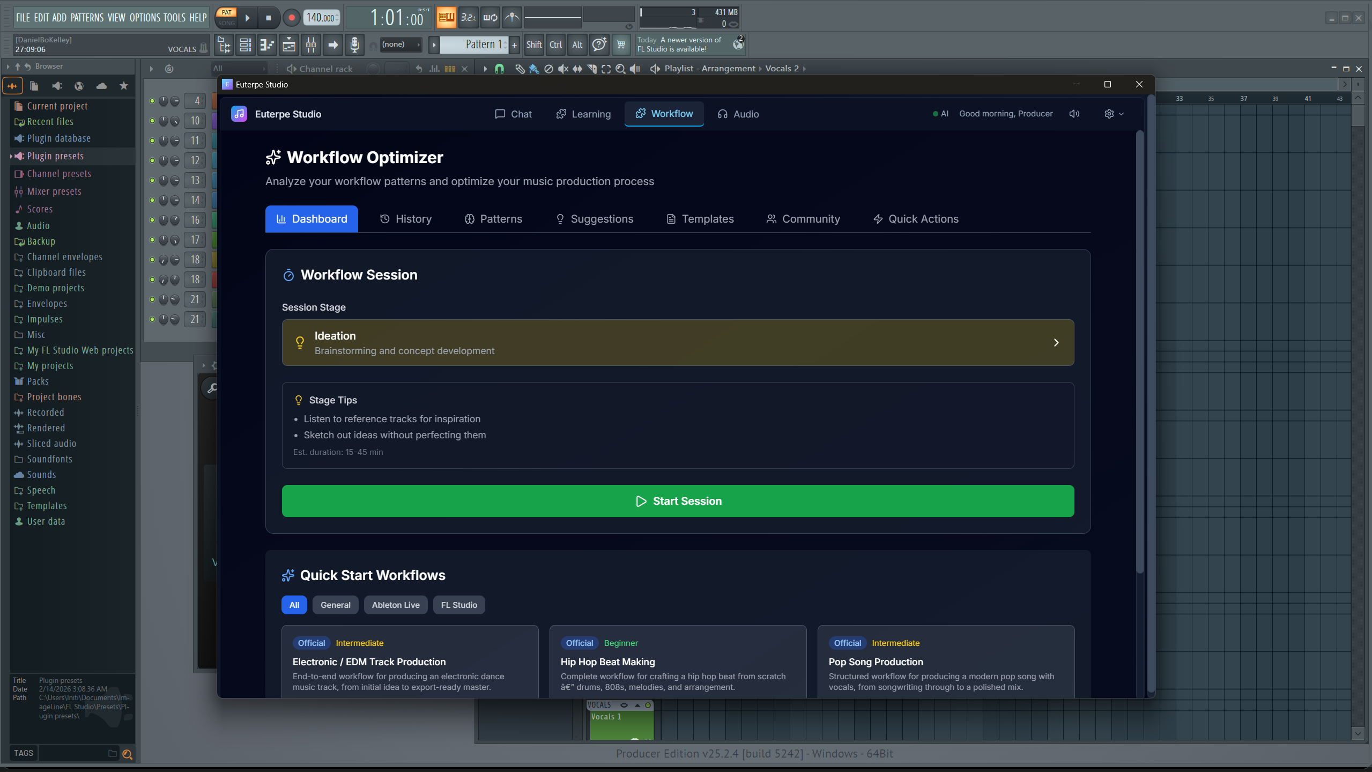Open the Suggestions tab

click(x=595, y=219)
